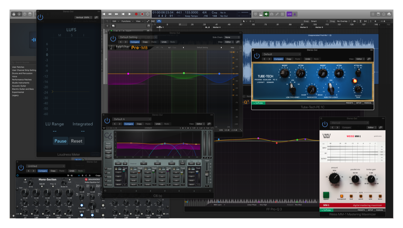This screenshot has width=403, height=228.
Task: Toggle the FabFilter Pro-MB power button
Action: (x=113, y=39)
